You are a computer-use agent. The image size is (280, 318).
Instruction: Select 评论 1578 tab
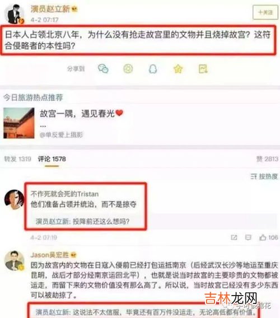(x=52, y=159)
